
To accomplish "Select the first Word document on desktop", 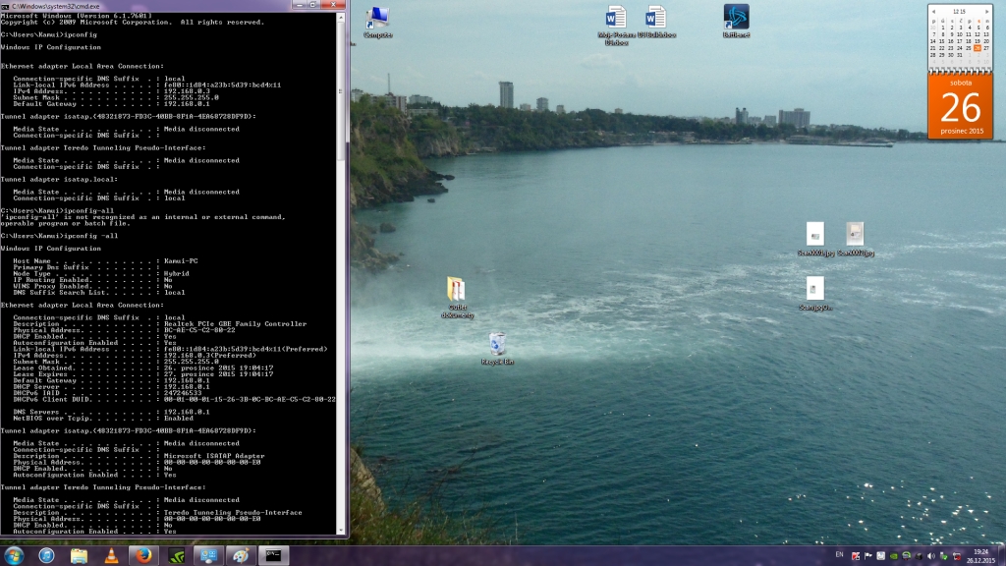I will click(x=616, y=19).
